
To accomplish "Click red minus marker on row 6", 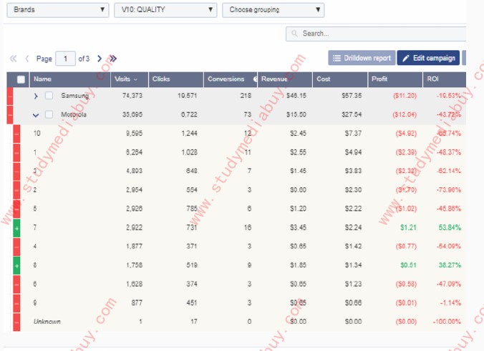I will pos(16,284).
